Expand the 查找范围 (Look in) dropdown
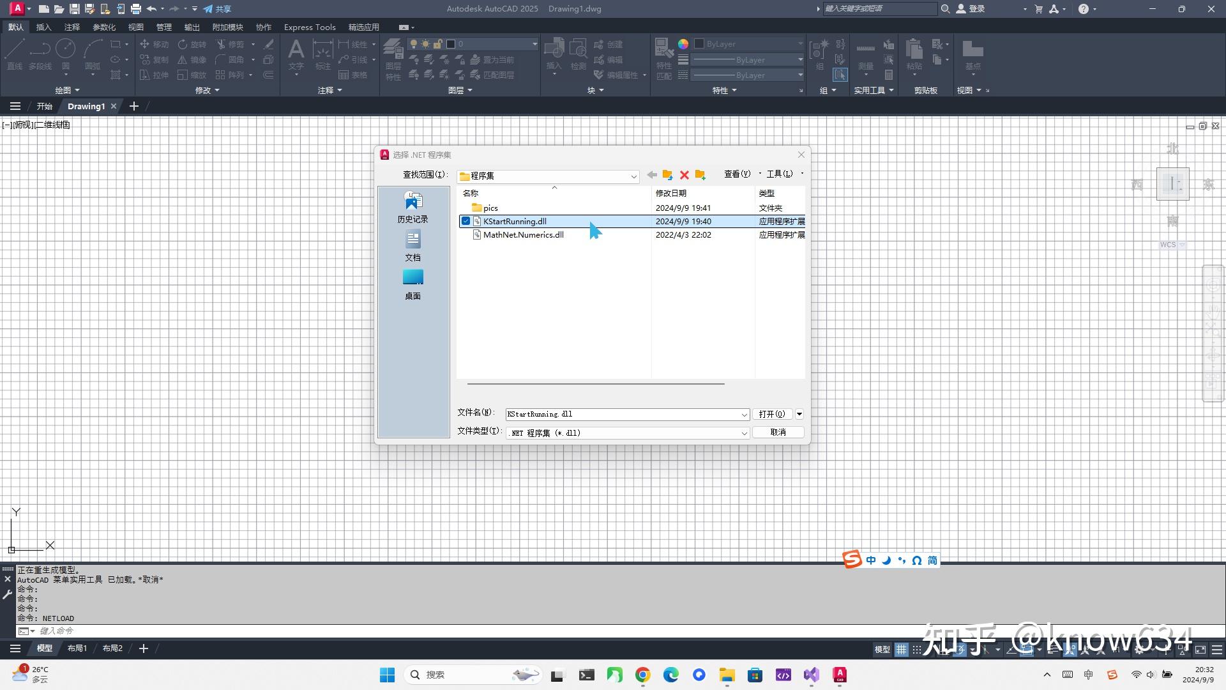This screenshot has height=690, width=1226. click(x=633, y=176)
